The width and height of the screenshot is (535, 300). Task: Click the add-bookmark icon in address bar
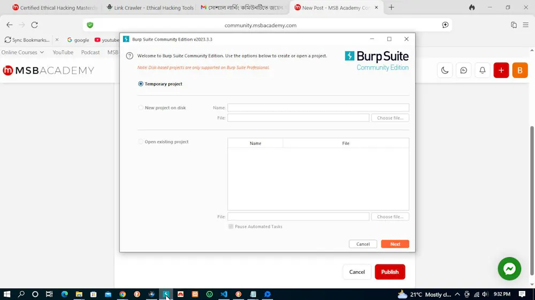[x=445, y=25]
